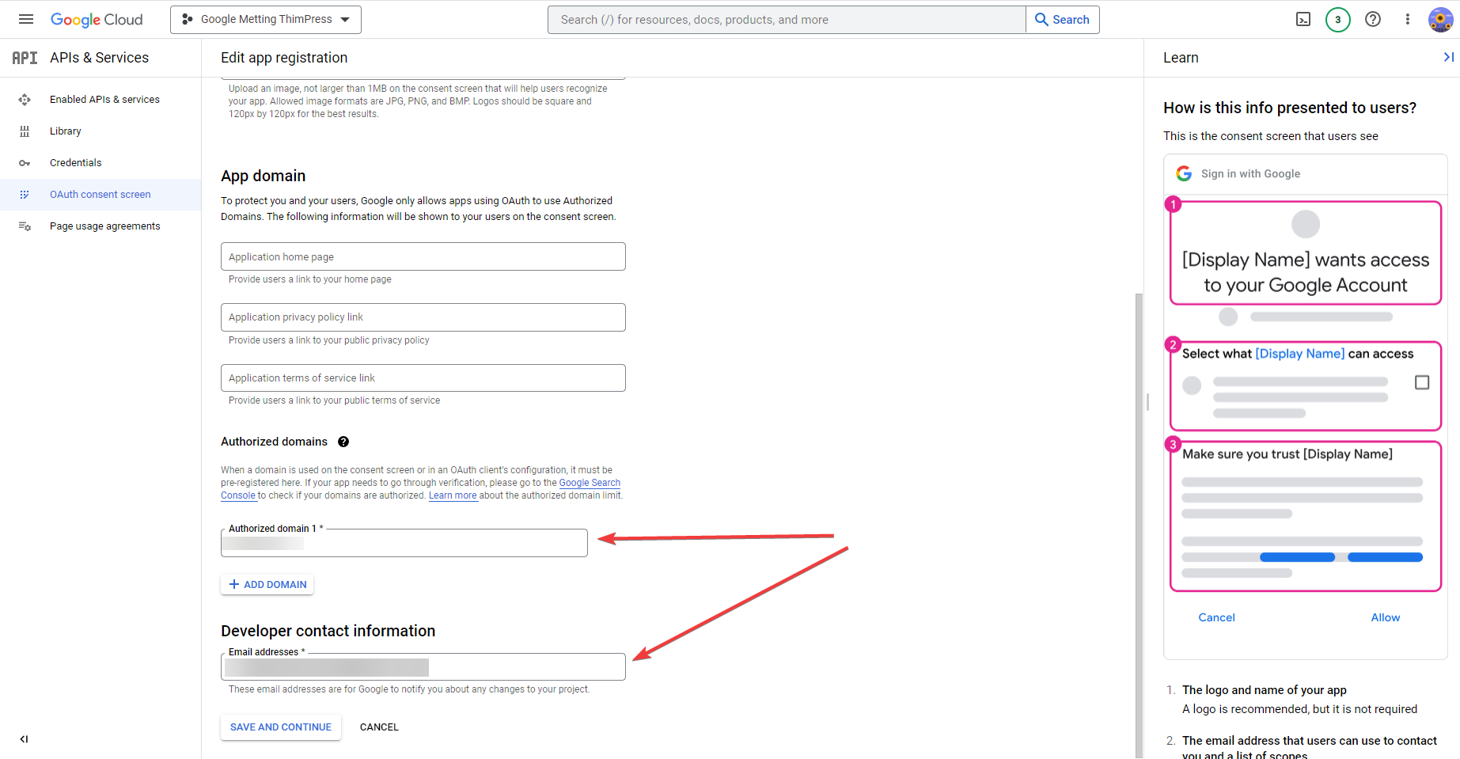Click the ADD DOMAIN button
Image resolution: width=1460 pixels, height=759 pixels.
click(x=267, y=585)
